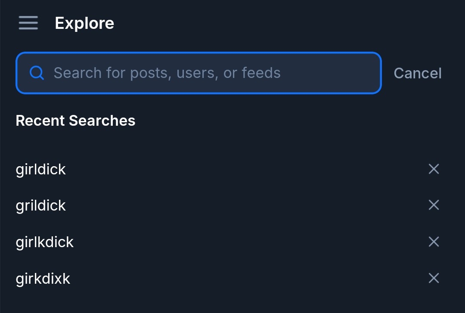465x313 pixels.
Task: Re-run the "girkdixk" search
Action: pyautogui.click(x=43, y=279)
